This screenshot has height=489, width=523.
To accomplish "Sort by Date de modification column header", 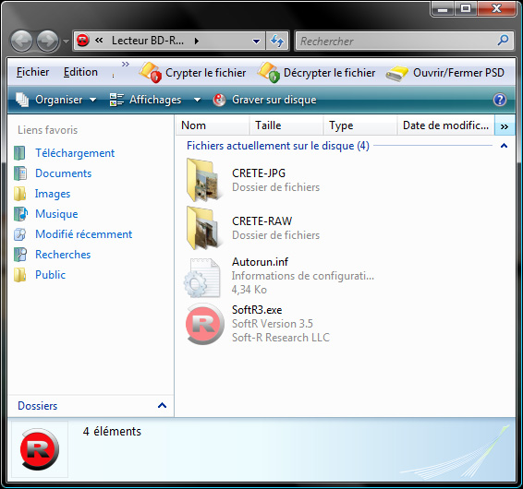I will click(445, 125).
